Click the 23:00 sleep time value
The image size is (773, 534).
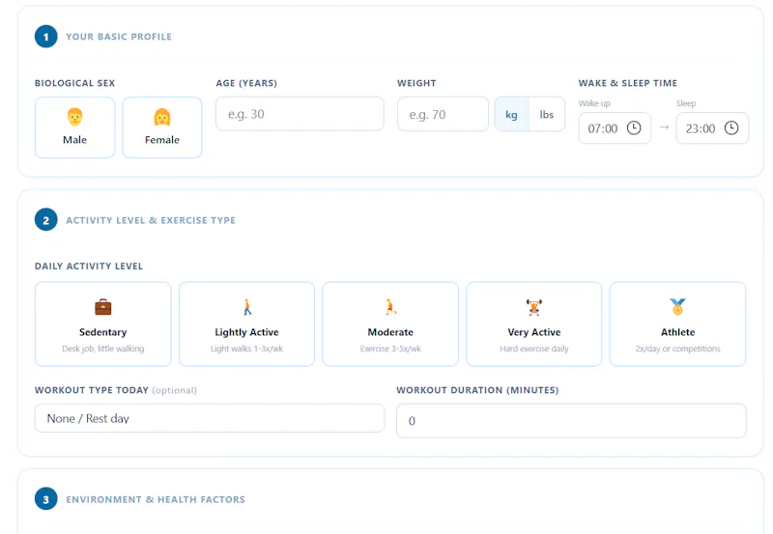click(x=700, y=128)
